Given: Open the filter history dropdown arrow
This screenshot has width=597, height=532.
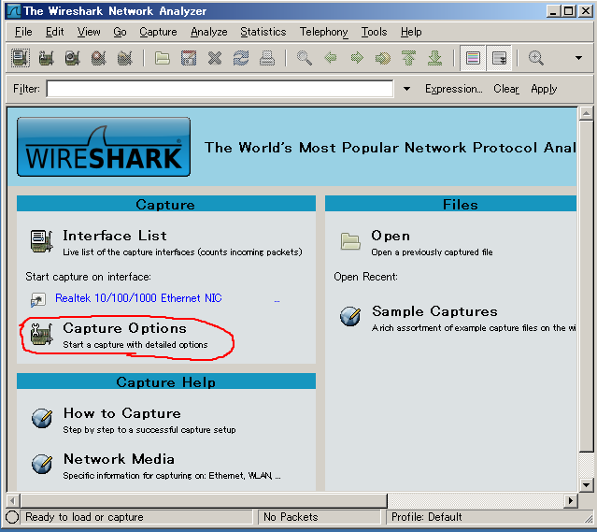Looking at the screenshot, I should (x=406, y=89).
